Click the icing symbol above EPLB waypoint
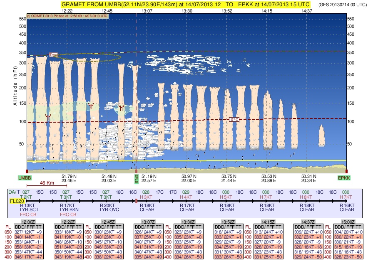This screenshot has height=266, width=373. 121,107
